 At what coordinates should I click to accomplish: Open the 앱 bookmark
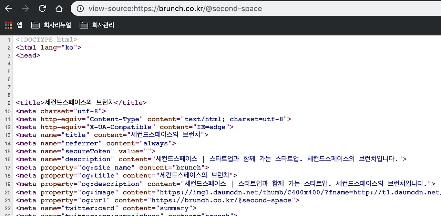tap(19, 25)
